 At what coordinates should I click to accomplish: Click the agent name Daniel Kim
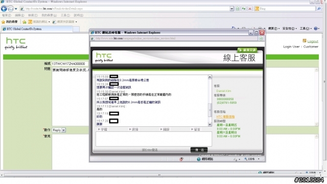tap(224, 91)
